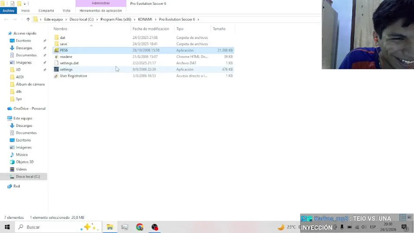Select the dat folder icon
Screen dimensions: 414x233
pyautogui.click(x=56, y=38)
